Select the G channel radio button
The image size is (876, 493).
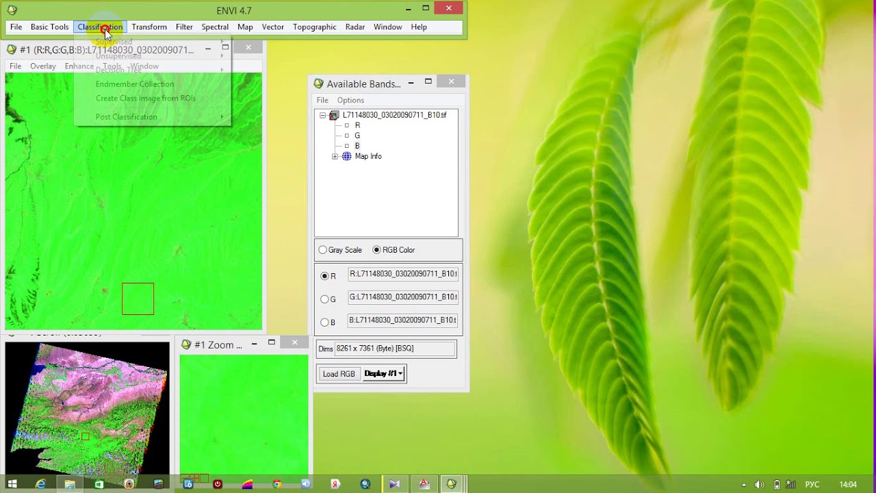(325, 299)
